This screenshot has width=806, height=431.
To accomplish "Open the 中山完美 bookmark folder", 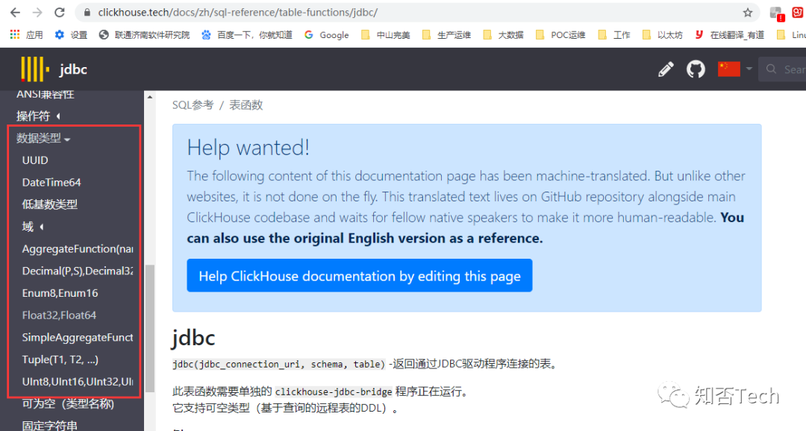I will click(x=386, y=34).
